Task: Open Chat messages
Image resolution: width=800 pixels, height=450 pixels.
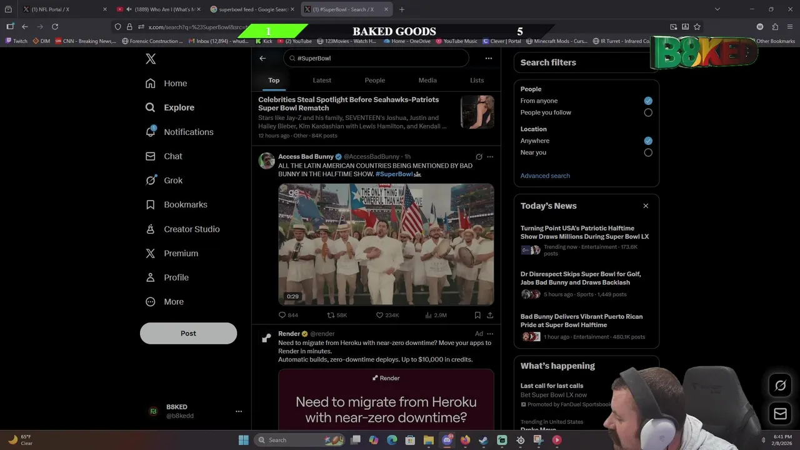Action: click(164, 156)
